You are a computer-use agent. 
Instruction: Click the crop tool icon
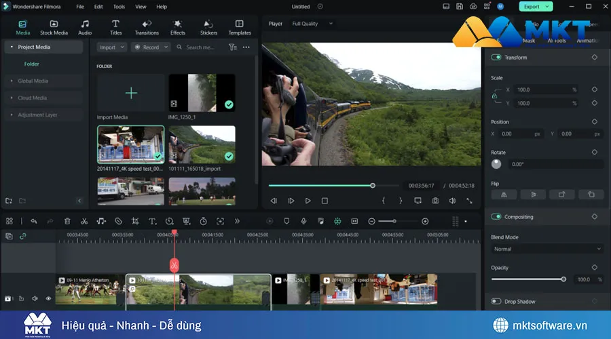point(135,222)
